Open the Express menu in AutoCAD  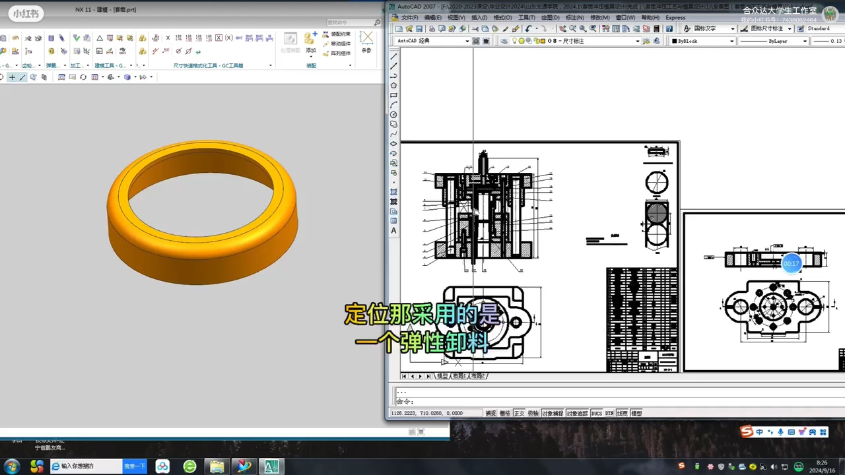tap(675, 18)
